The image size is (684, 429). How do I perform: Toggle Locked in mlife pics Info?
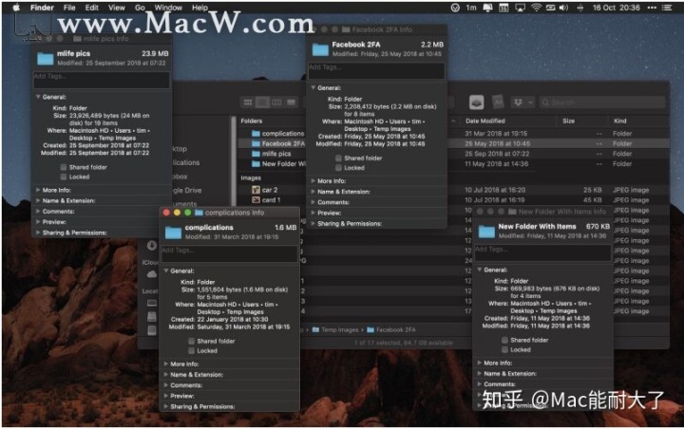click(x=64, y=177)
